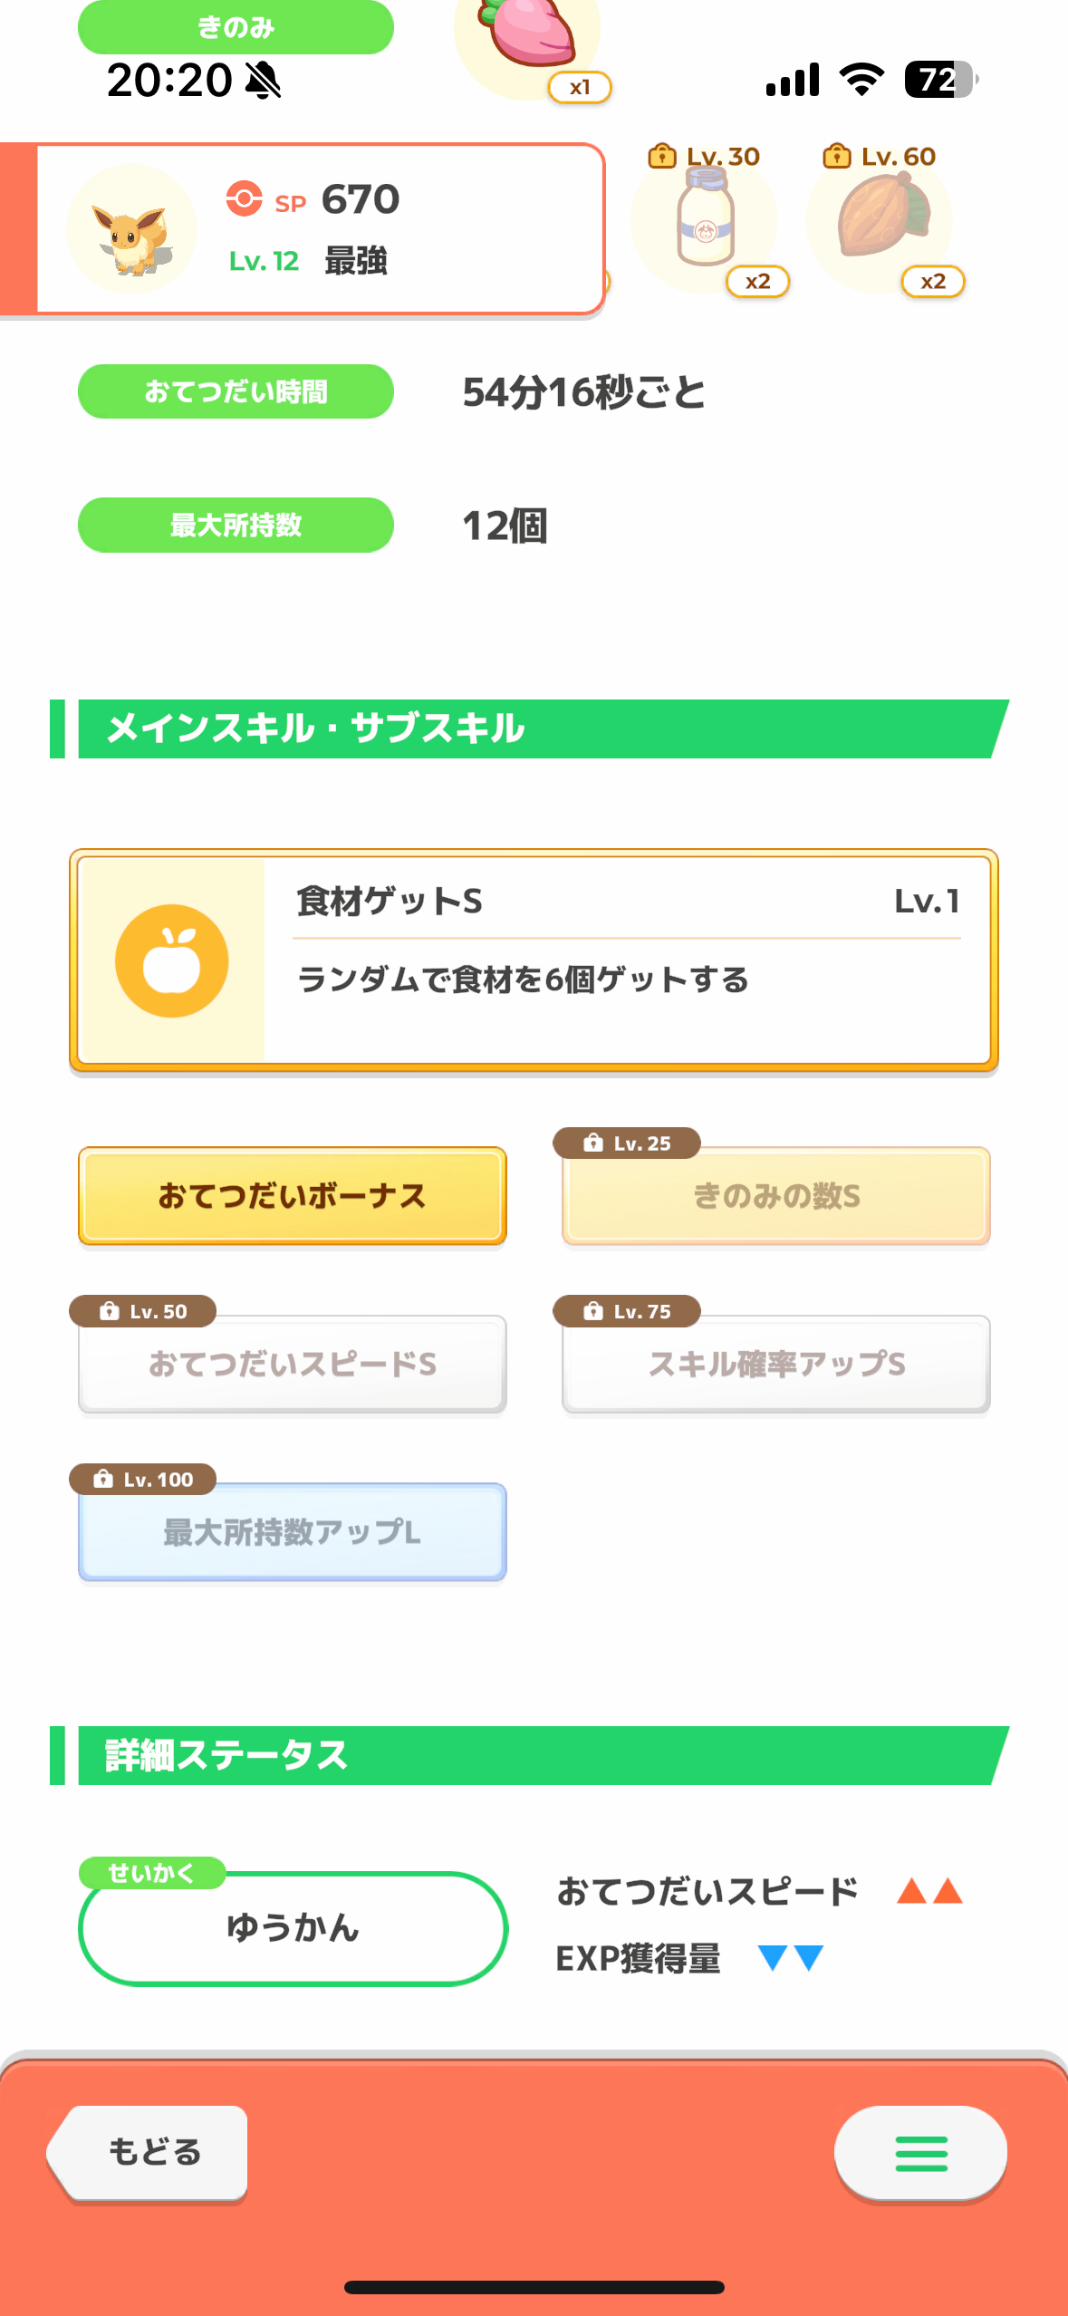Tap the おてつだい時間 green label

[236, 391]
